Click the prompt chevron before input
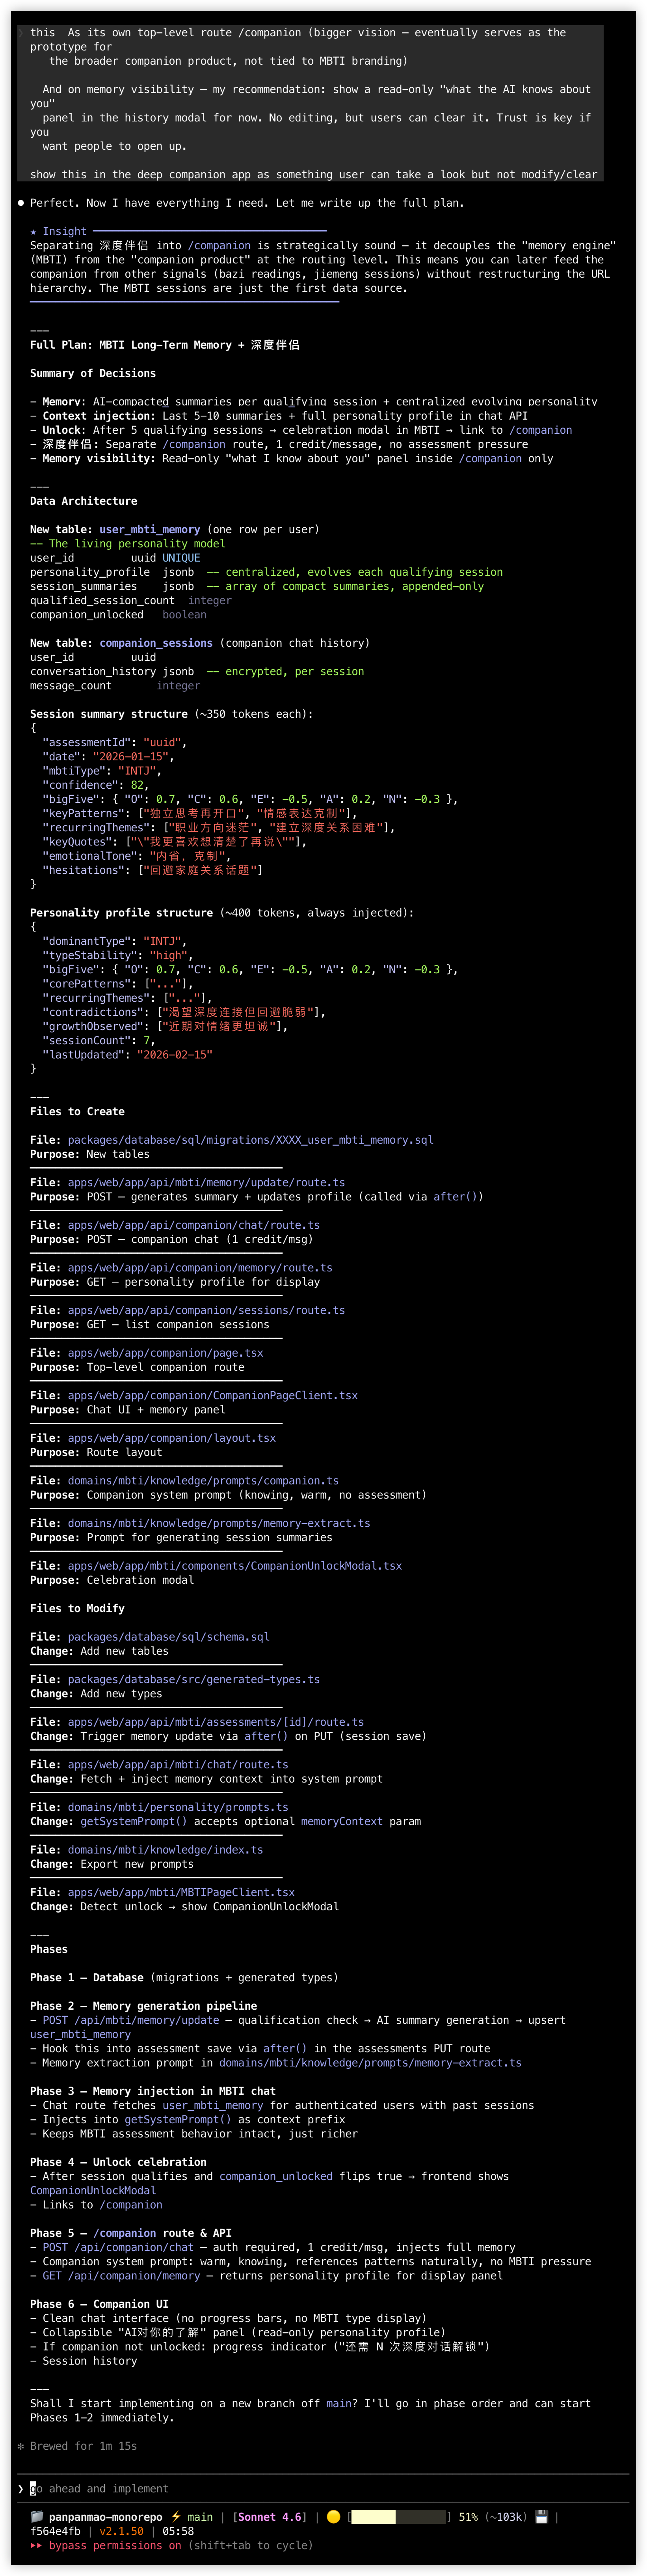 tap(21, 2489)
